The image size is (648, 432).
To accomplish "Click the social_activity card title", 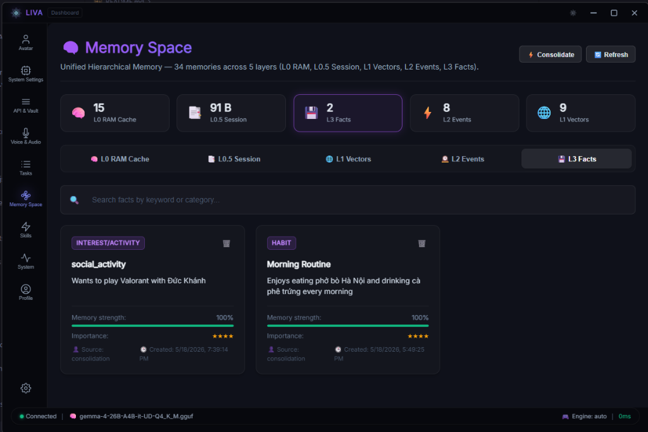I will point(98,264).
